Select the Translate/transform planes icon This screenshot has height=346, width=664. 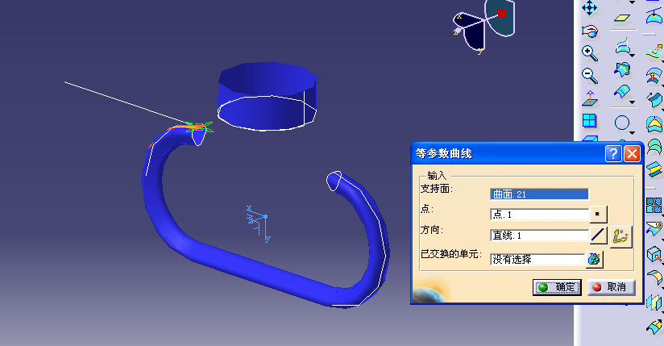tap(654, 302)
